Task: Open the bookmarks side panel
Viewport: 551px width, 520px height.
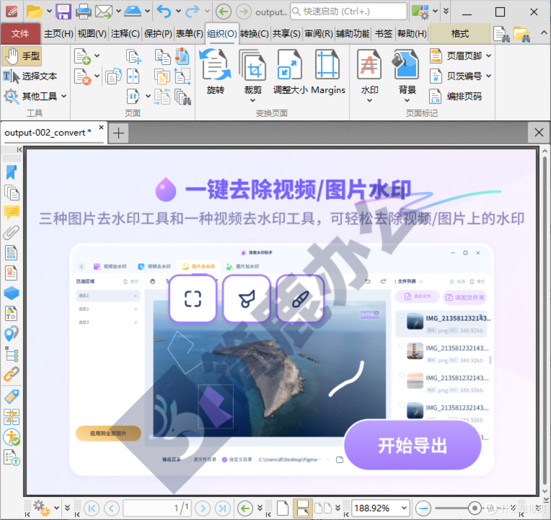Action: [11, 172]
